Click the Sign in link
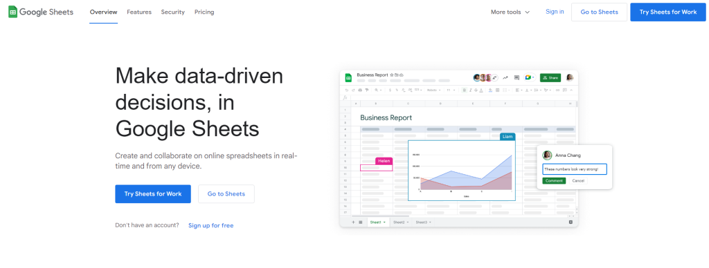Viewport: 709px width, 268px height. (x=555, y=12)
